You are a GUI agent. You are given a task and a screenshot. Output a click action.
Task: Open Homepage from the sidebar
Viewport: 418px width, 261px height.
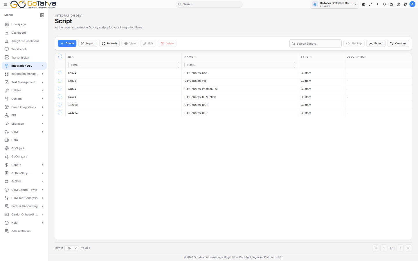(x=24, y=24)
